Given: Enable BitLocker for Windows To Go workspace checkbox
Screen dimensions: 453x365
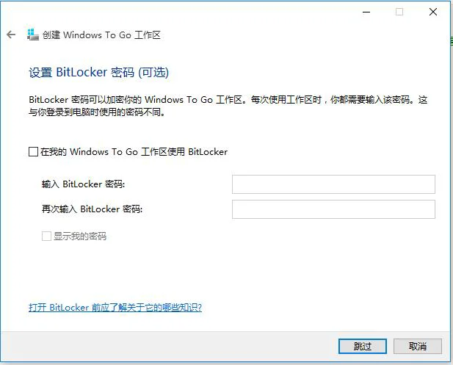Looking at the screenshot, I should coord(33,152).
